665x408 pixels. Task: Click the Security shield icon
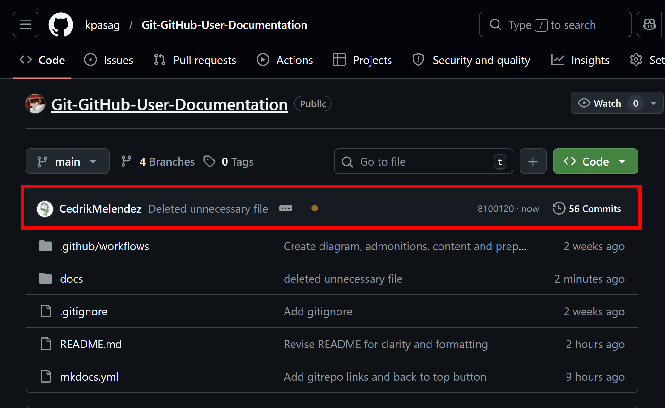pyautogui.click(x=418, y=60)
